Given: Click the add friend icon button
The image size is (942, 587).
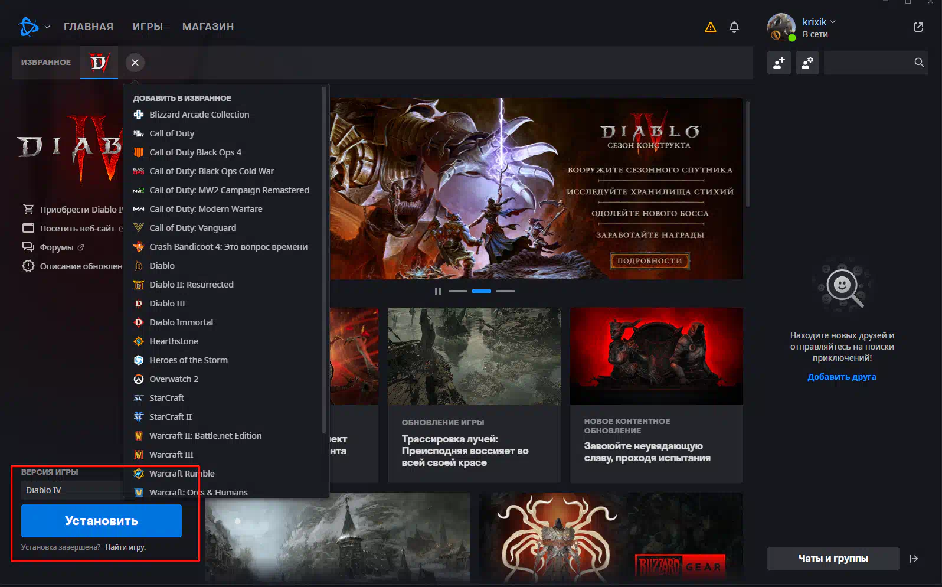Looking at the screenshot, I should coord(779,63).
